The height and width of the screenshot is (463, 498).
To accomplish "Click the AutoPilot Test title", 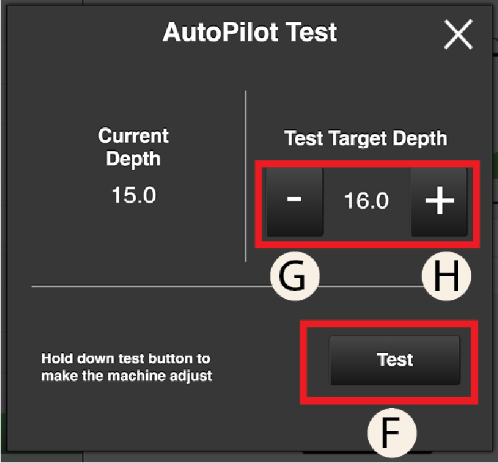I will (249, 32).
